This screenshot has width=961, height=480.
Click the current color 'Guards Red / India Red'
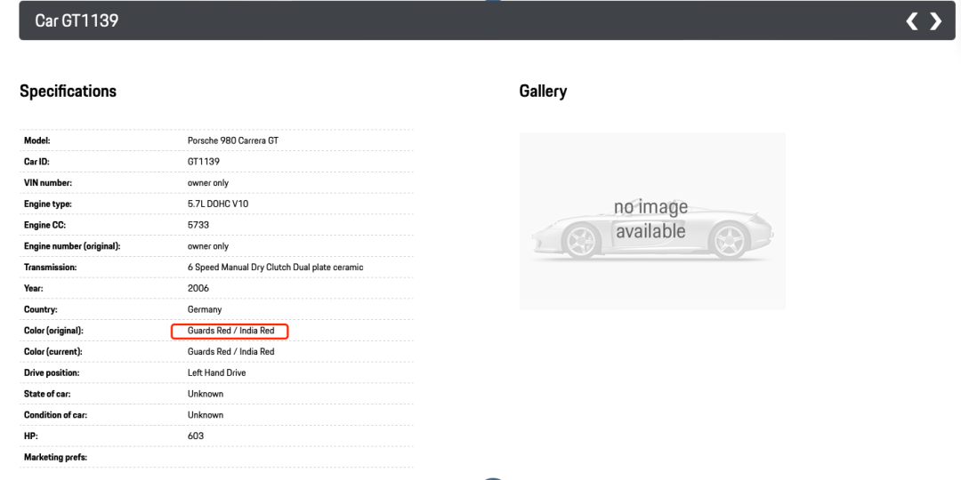pos(230,351)
